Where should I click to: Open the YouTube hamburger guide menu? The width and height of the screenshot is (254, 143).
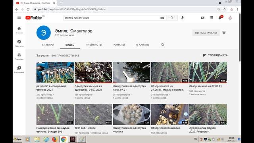(19, 17)
